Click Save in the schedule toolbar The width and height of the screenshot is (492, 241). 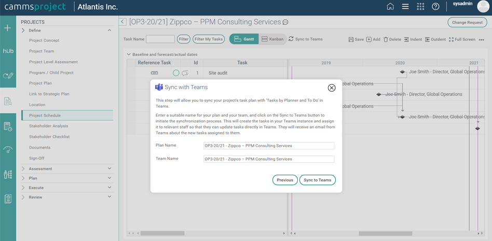pos(356,39)
